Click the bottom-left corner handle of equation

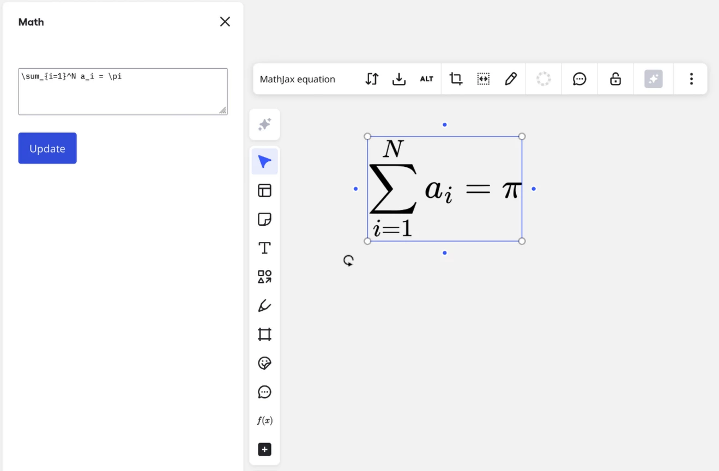[x=367, y=241]
